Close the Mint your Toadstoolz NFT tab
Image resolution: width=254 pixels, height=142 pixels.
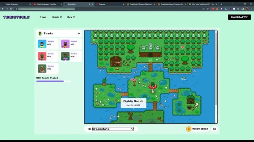pos(216,4)
